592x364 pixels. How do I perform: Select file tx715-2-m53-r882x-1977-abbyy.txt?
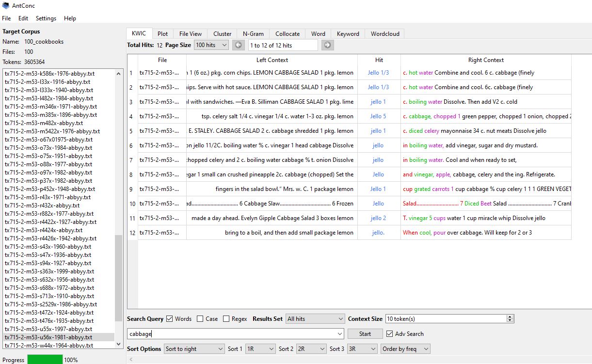tap(49, 214)
